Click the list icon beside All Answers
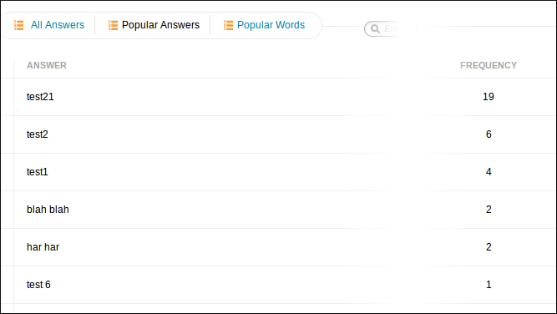 pyautogui.click(x=19, y=25)
